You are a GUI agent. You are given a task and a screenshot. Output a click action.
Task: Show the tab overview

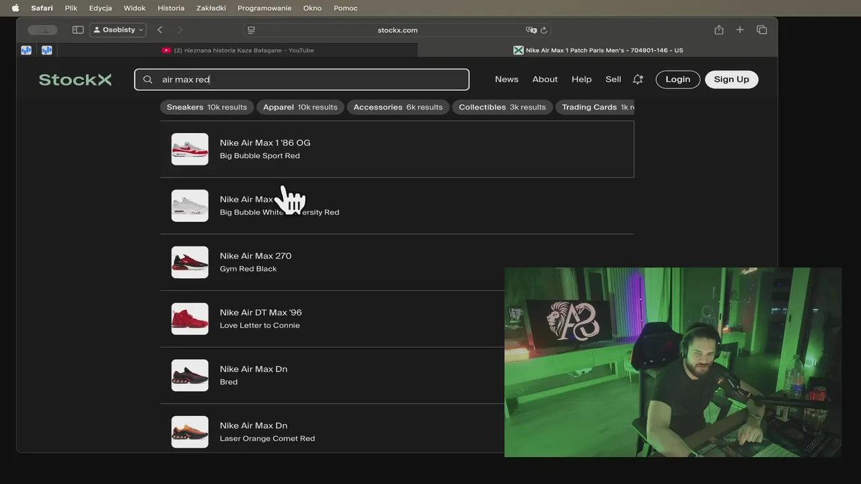pyautogui.click(x=761, y=30)
